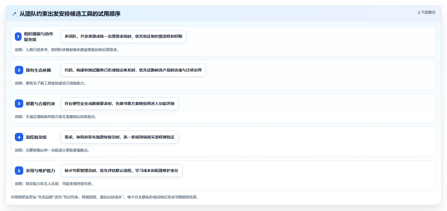Click the note 人数只是参考
The width and height of the screenshot is (447, 211).
(67, 50)
